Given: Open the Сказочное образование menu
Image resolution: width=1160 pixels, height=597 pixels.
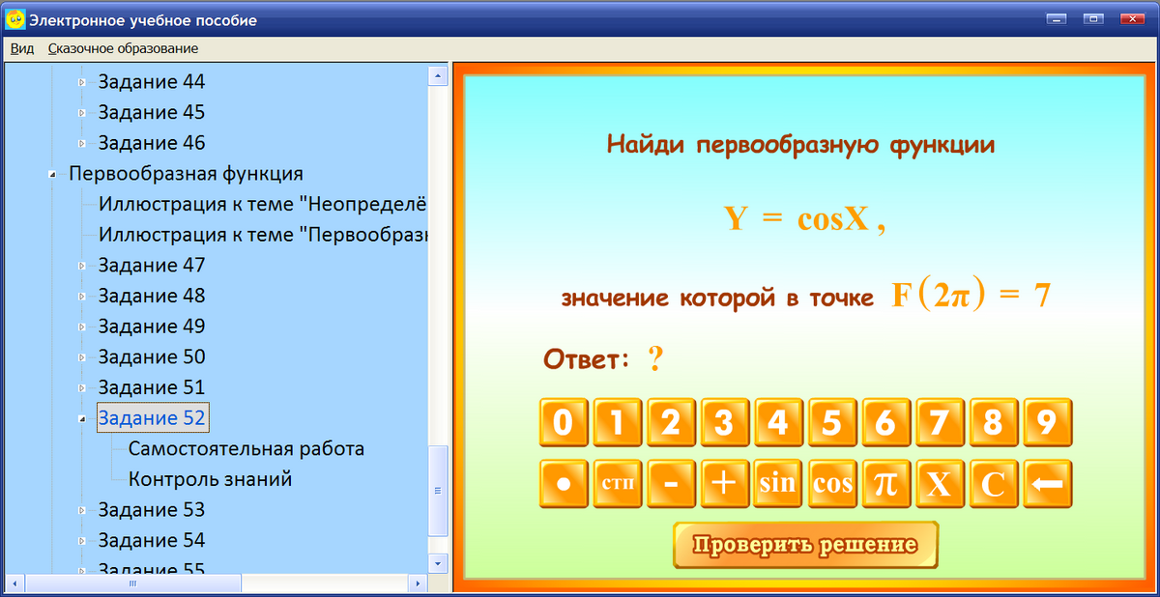Looking at the screenshot, I should tap(123, 47).
